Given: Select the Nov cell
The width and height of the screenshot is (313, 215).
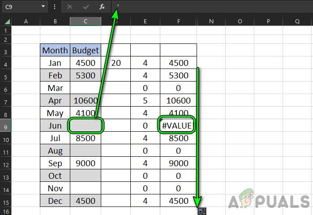Looking at the screenshot, I should click(55, 188).
